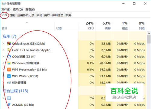Expand the unnamed gear background process
The image size is (151, 109).
click(x=3, y=98)
